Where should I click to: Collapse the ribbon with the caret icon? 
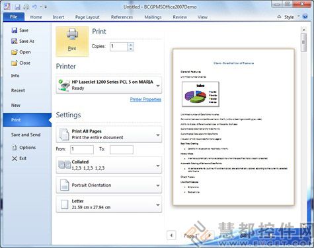click(279, 16)
